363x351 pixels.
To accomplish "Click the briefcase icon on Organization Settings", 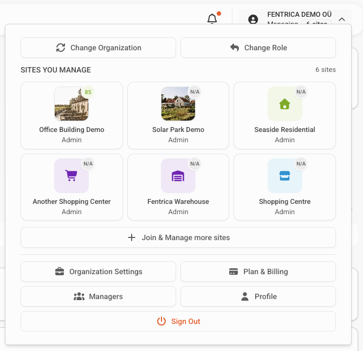I will pyautogui.click(x=60, y=271).
